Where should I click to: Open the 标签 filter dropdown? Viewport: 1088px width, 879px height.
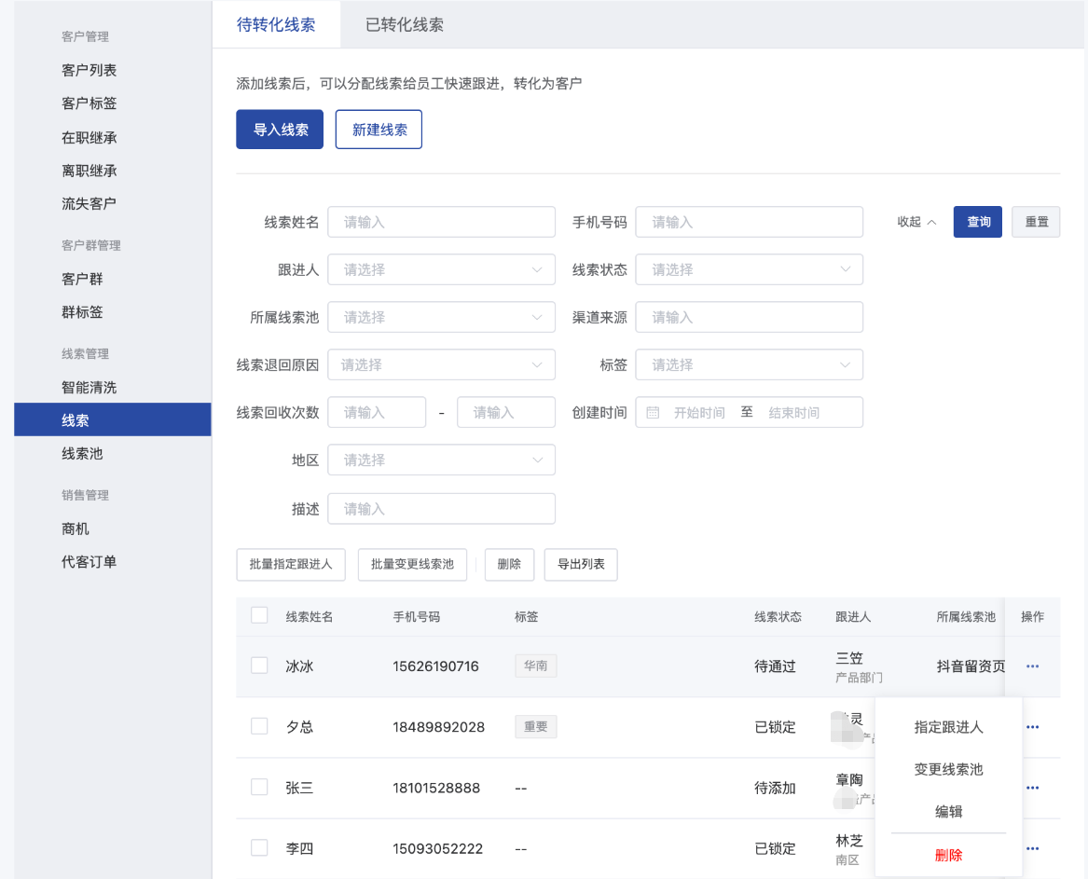click(x=749, y=364)
